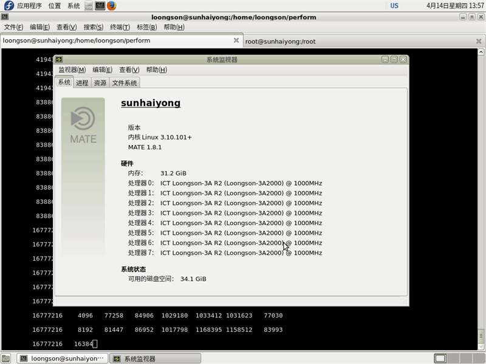Click the value 1033412 in the terminal output

click(x=208, y=315)
